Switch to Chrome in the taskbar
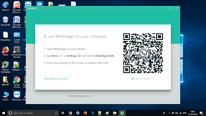 pyautogui.click(x=70, y=113)
